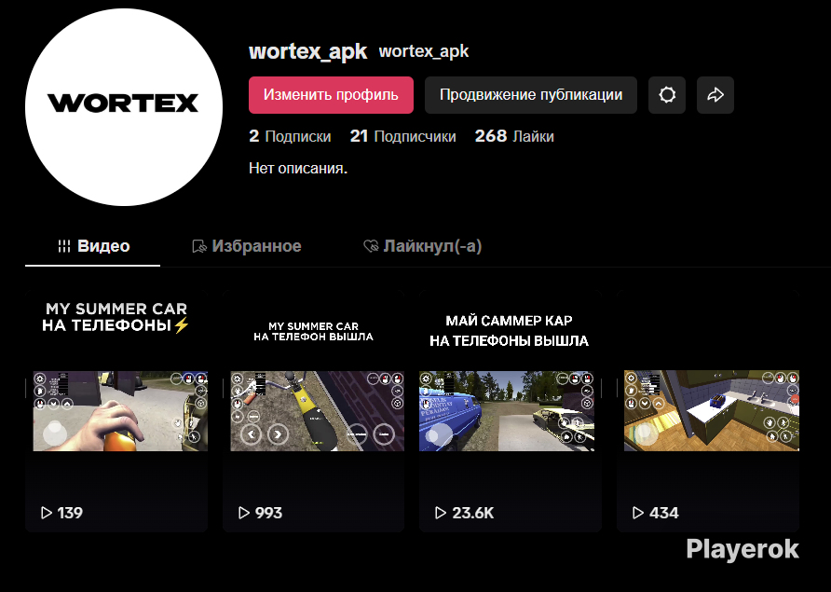831x592 pixels.
Task: Open the untitled kitchen video with 434 views
Action: pos(708,410)
